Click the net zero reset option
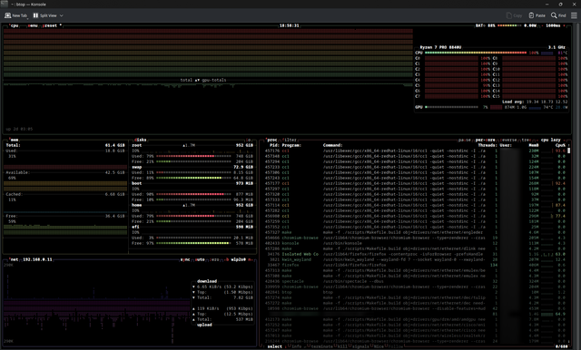 tap(214, 259)
